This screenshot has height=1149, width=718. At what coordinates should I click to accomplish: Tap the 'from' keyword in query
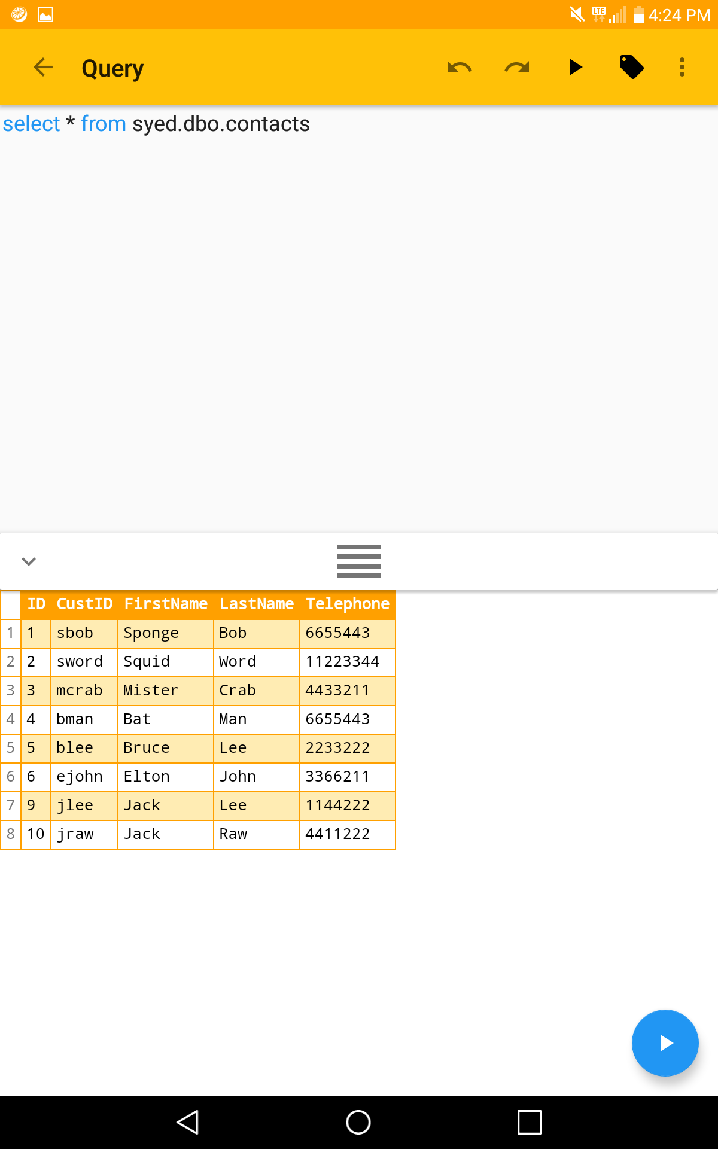click(x=104, y=124)
